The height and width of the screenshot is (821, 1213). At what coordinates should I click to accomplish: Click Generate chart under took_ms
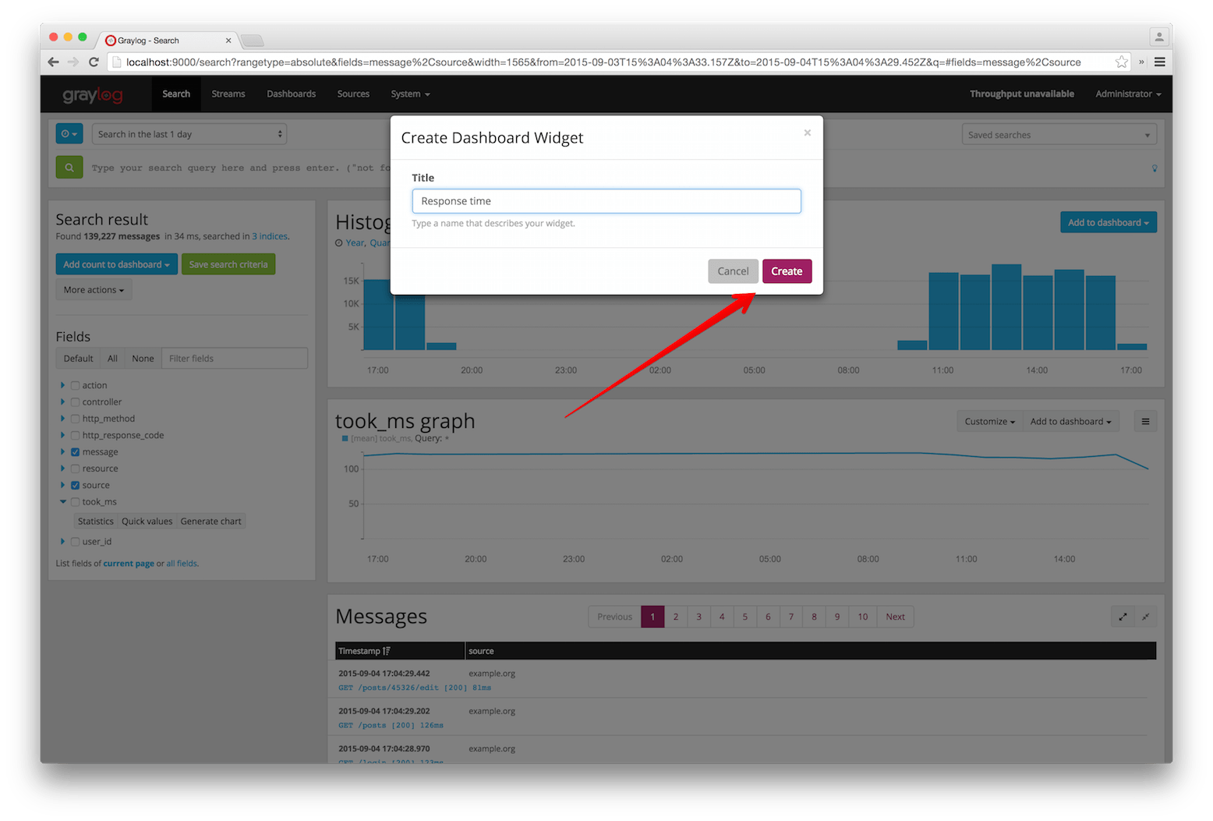[211, 522]
